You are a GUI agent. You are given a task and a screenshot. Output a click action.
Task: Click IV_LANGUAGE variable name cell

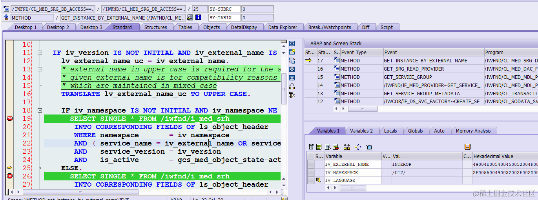point(353,180)
